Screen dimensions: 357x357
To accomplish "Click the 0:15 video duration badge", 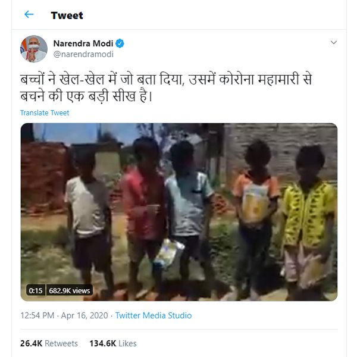I will pyautogui.click(x=35, y=291).
